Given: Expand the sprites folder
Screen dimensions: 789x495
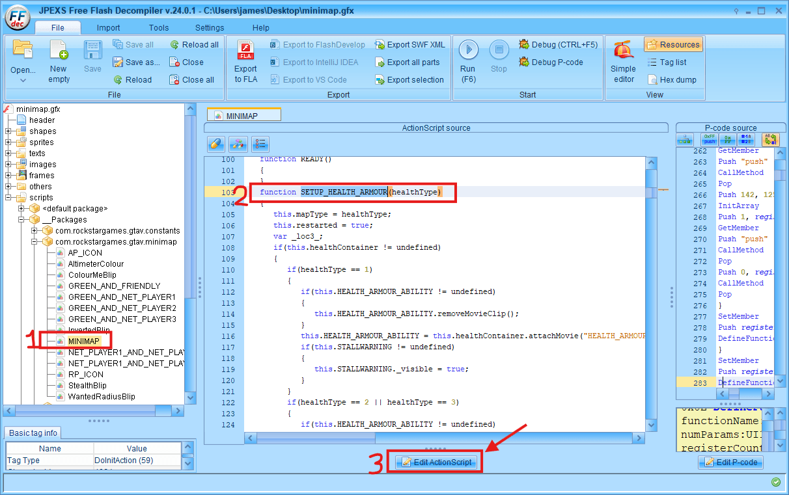Looking at the screenshot, I should click(x=9, y=142).
